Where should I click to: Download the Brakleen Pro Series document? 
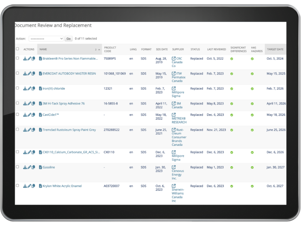point(25,59)
